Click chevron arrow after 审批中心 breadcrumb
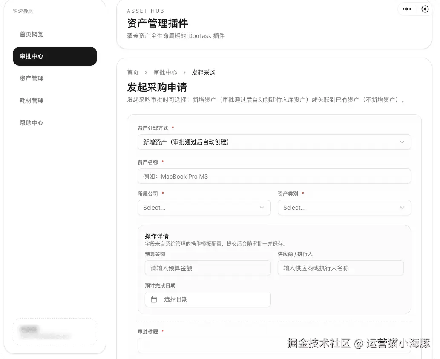 click(x=184, y=72)
